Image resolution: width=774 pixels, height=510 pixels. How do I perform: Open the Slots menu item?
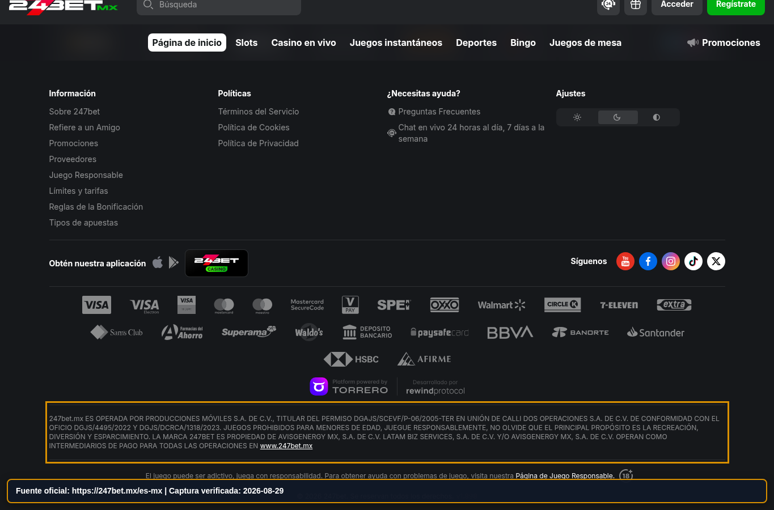click(x=247, y=42)
